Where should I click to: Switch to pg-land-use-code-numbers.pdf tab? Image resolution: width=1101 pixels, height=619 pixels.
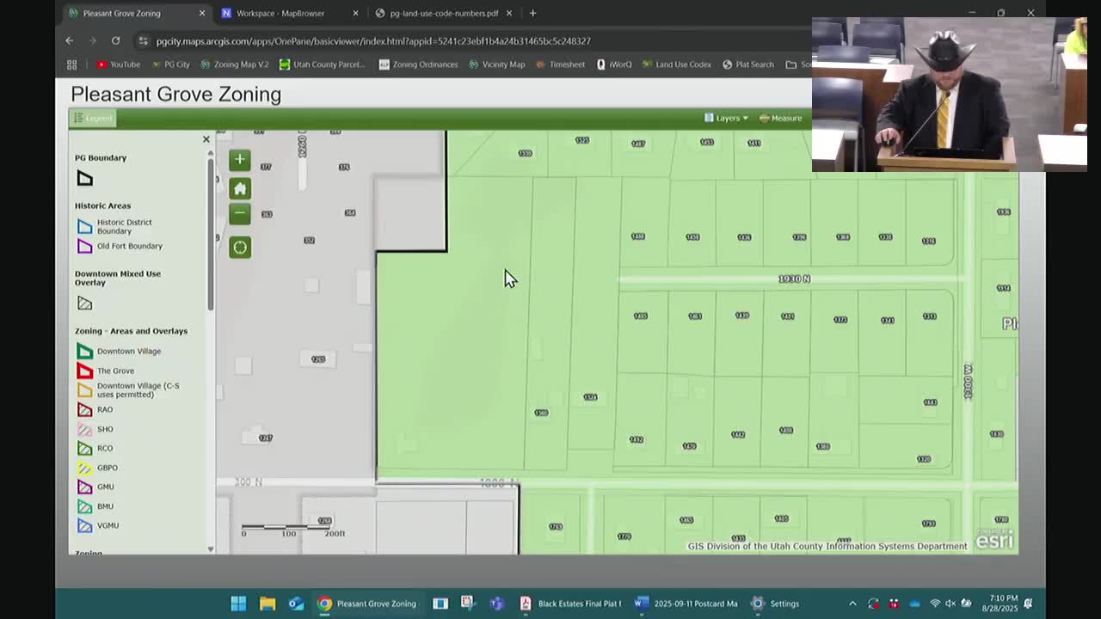coord(443,14)
